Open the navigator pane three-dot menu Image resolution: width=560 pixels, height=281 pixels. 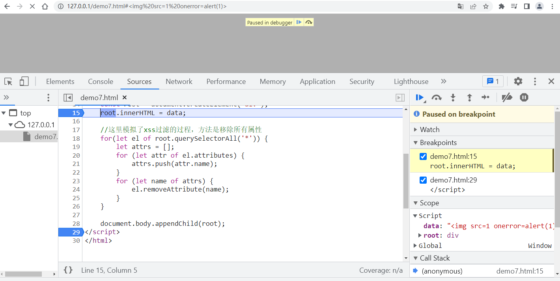[49, 97]
